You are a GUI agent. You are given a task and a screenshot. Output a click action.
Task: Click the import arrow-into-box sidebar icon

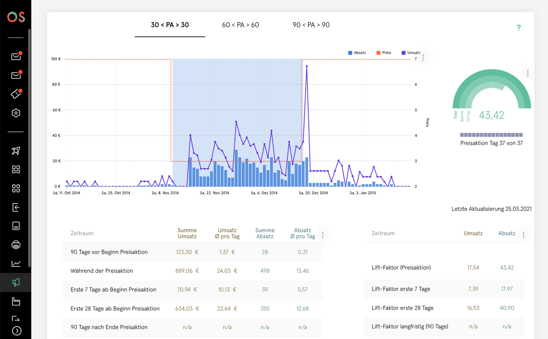[16, 207]
